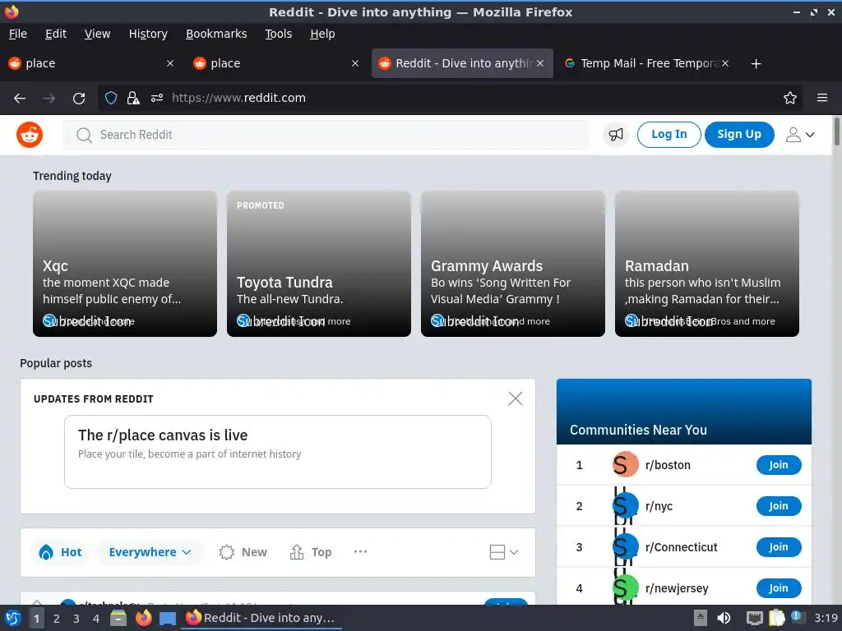This screenshot has width=842, height=631.
Task: Open the taskbar start menu icon
Action: (x=12, y=618)
